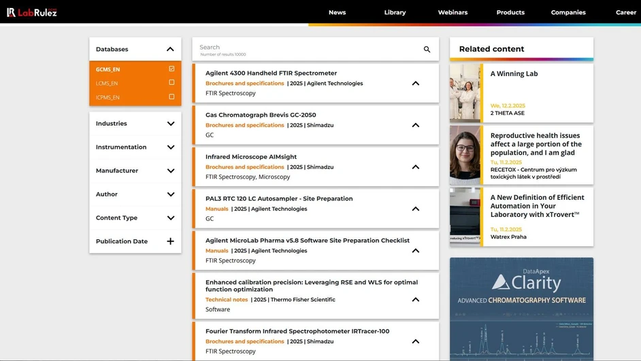Image resolution: width=641 pixels, height=361 pixels.
Task: Select the GCMS_EN database label
Action: click(108, 69)
